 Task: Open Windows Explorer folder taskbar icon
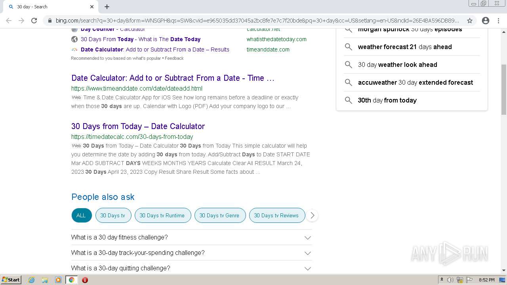(x=45, y=280)
